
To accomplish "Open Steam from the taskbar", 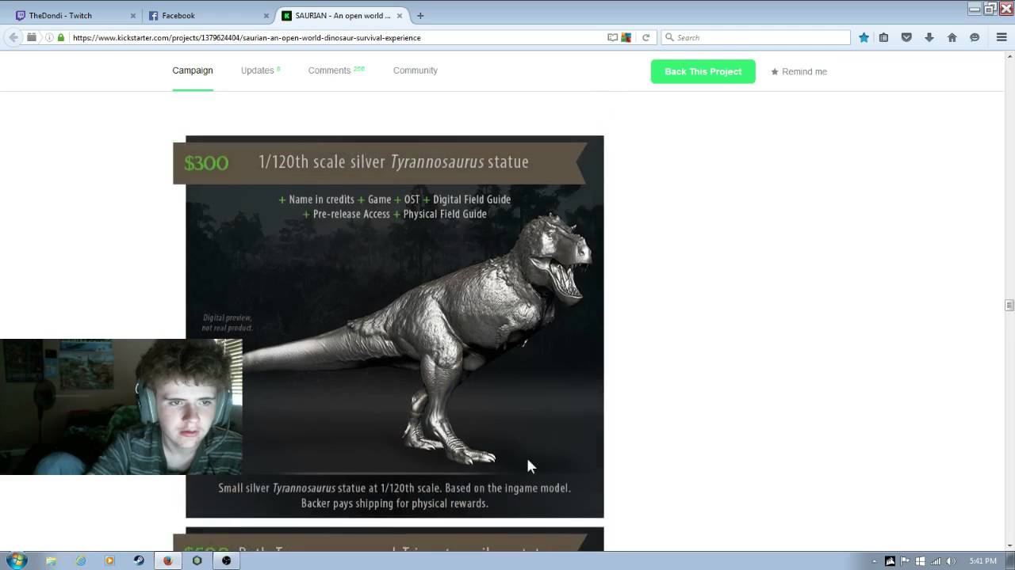I will [139, 560].
